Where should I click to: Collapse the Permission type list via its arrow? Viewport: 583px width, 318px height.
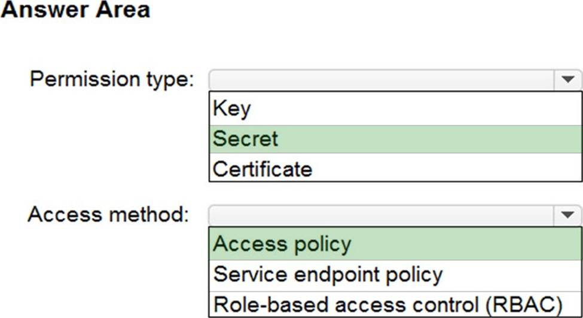[x=567, y=79]
